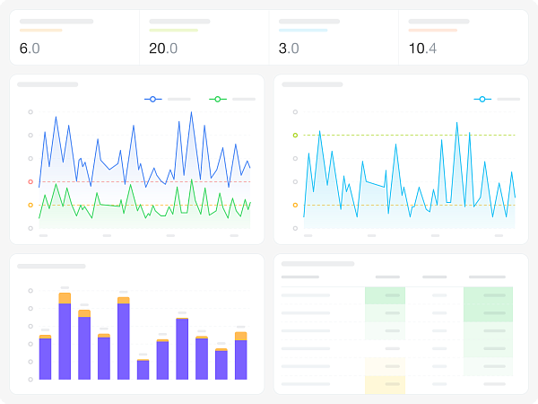The width and height of the screenshot is (538, 404).
Task: Select the 10.4 metric card
Action: click(x=463, y=38)
